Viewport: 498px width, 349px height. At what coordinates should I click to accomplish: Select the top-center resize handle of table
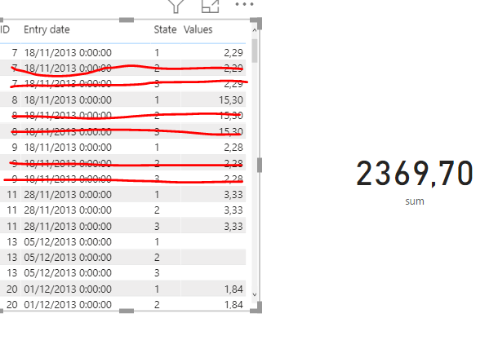pos(127,20)
